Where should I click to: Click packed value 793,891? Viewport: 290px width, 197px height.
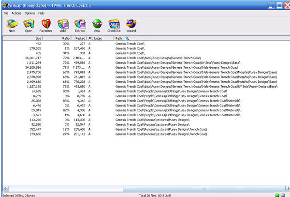click(x=80, y=72)
